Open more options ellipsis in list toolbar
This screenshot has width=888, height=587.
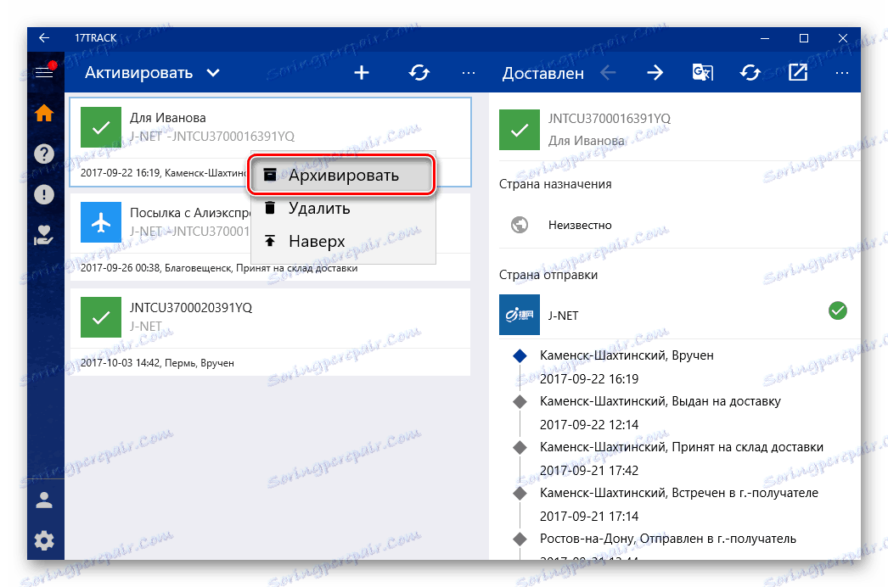click(469, 73)
